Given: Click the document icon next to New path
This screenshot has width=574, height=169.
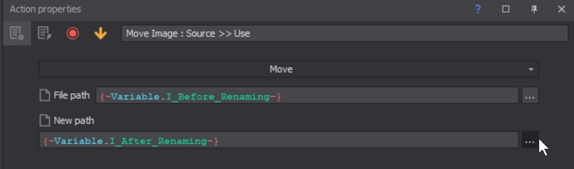Looking at the screenshot, I should tap(45, 121).
